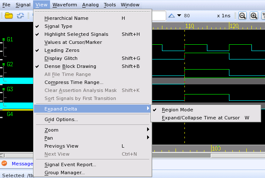This screenshot has height=178, width=265.
Task: Click the signal pane scroll-left arrow
Action: click(2, 156)
